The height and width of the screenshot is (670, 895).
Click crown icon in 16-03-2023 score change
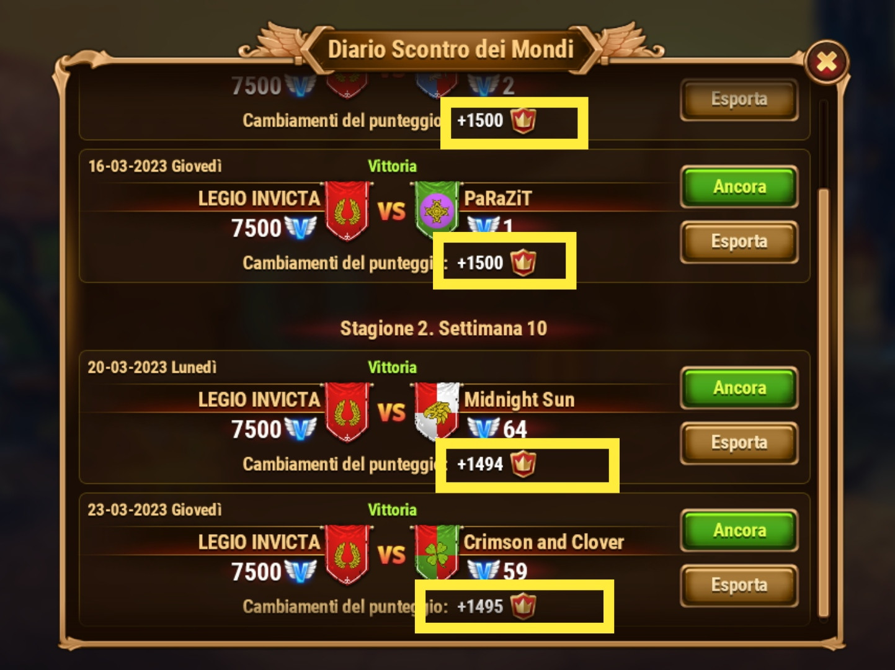[x=522, y=262]
